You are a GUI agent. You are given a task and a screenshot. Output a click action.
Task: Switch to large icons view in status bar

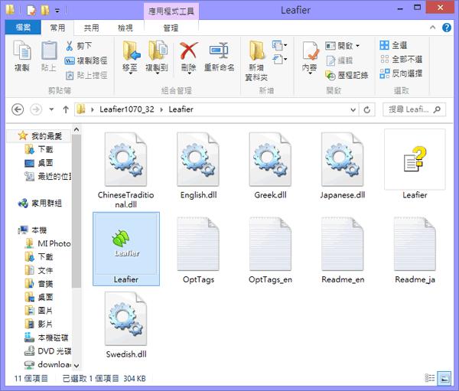[444, 378]
